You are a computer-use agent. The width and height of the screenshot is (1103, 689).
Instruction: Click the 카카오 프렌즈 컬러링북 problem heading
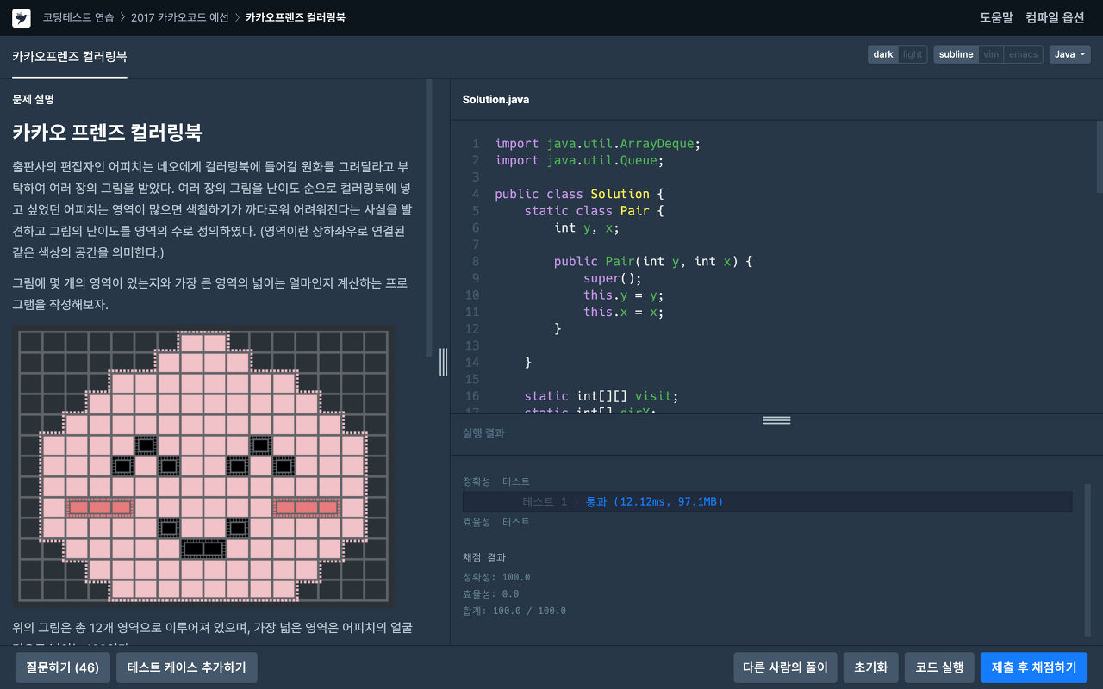click(x=107, y=133)
